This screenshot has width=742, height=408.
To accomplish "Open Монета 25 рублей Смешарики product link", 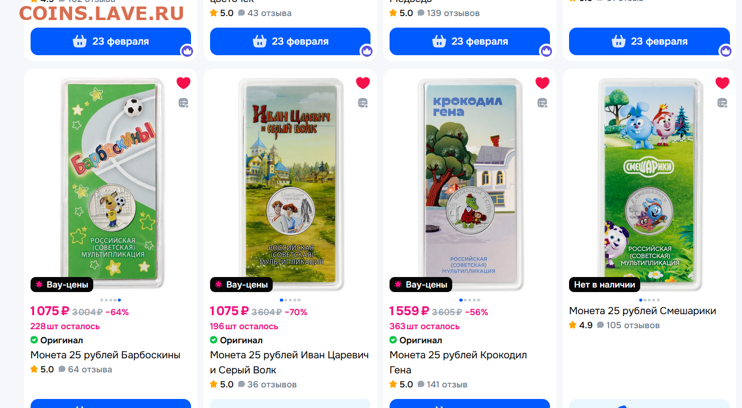I will [x=643, y=311].
